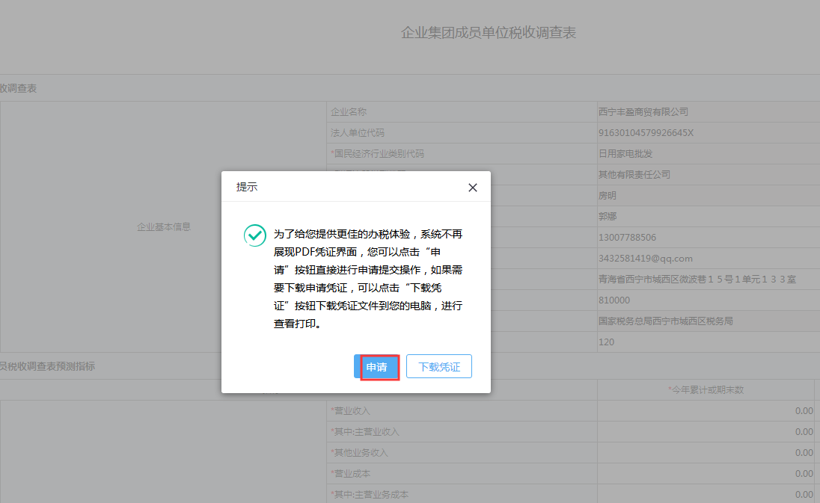Image resolution: width=820 pixels, height=503 pixels.
Task: Close the 提示 dialog with X
Action: click(473, 188)
